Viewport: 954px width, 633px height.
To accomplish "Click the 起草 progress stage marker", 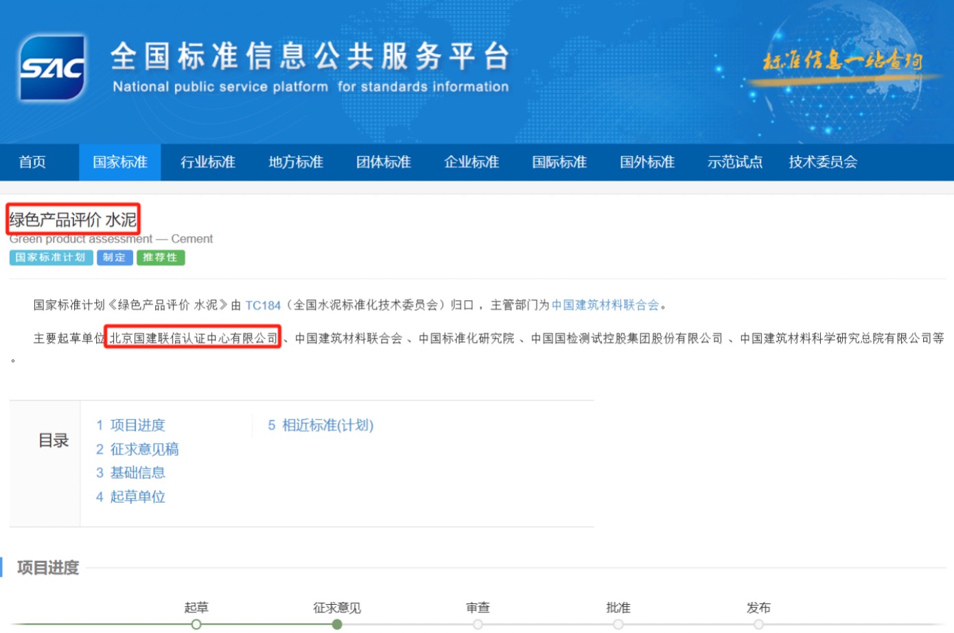I will pyautogui.click(x=196, y=624).
